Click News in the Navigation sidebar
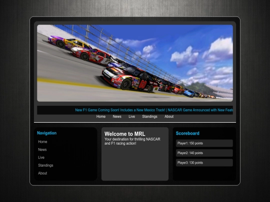This screenshot has width=270, height=202. (x=42, y=150)
